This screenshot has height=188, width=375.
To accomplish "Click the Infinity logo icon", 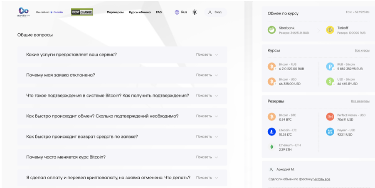I will [24, 11].
